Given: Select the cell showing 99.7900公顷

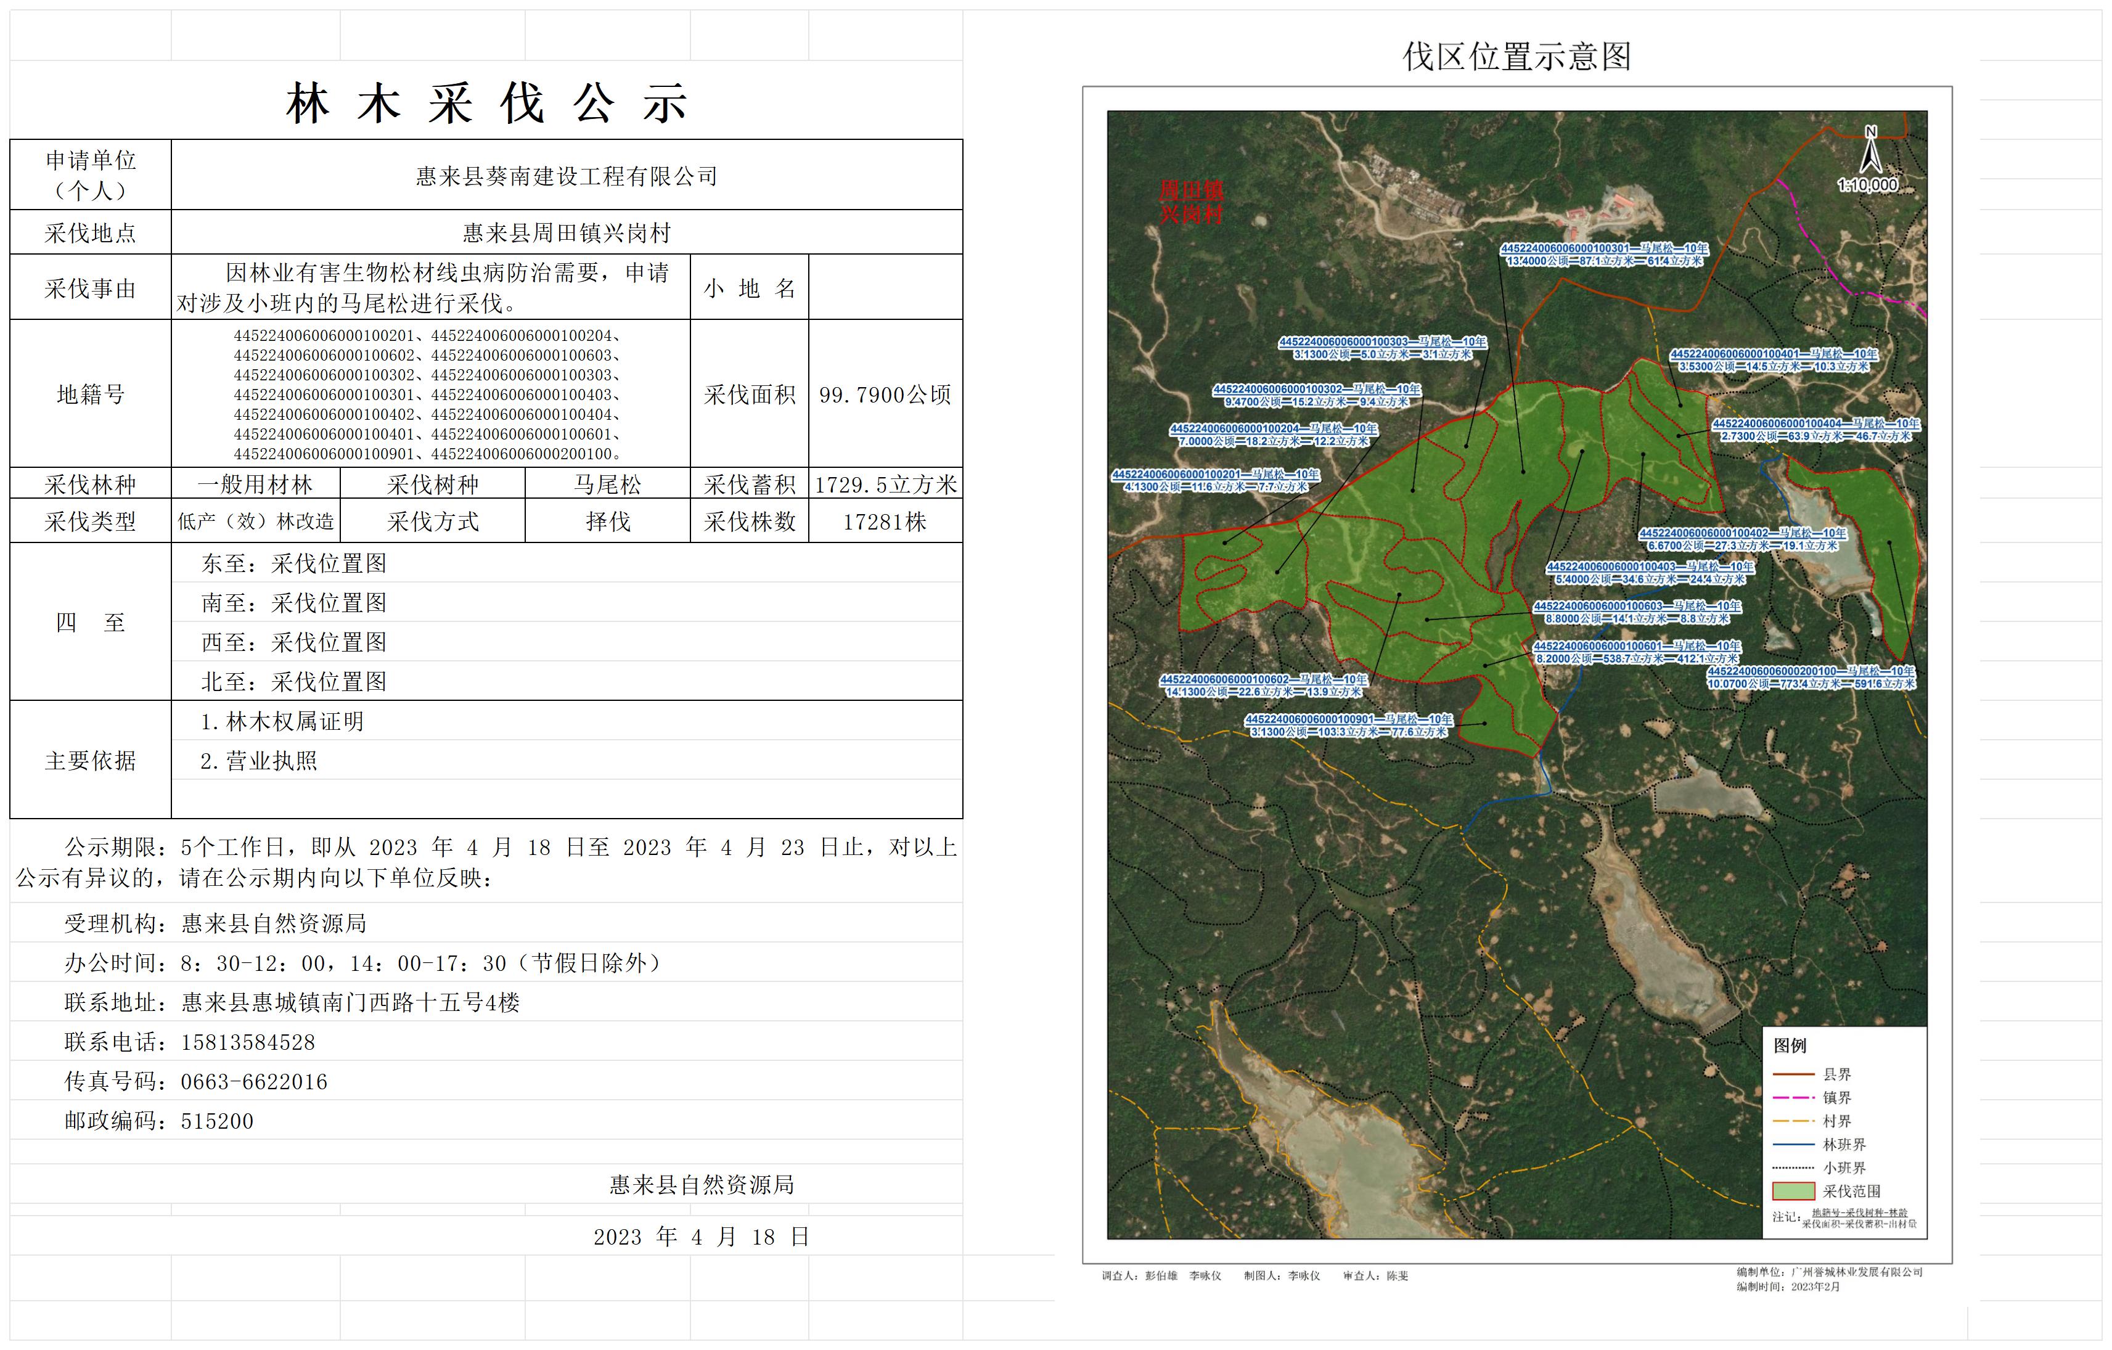Looking at the screenshot, I should [885, 395].
